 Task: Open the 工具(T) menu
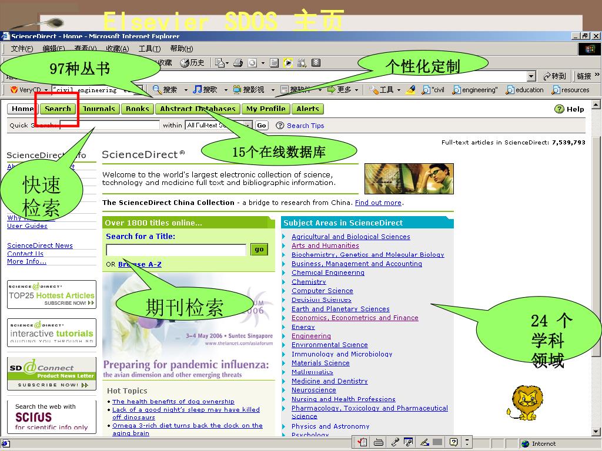tap(149, 49)
